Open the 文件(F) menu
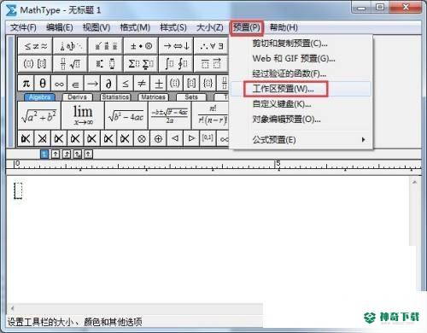The image size is (427, 333). (23, 27)
